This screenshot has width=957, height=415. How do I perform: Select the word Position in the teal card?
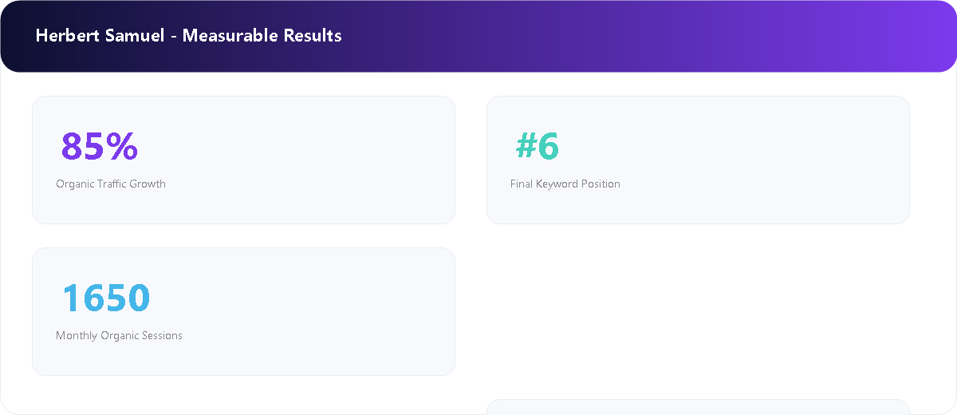click(x=600, y=184)
